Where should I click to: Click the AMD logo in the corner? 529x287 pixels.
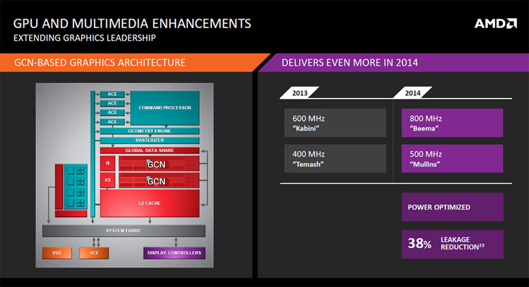(496, 23)
